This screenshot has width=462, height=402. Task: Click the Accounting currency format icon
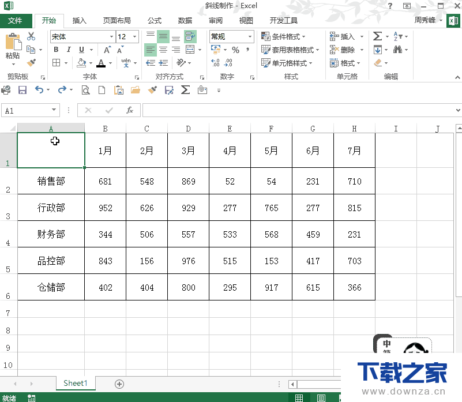pos(216,50)
